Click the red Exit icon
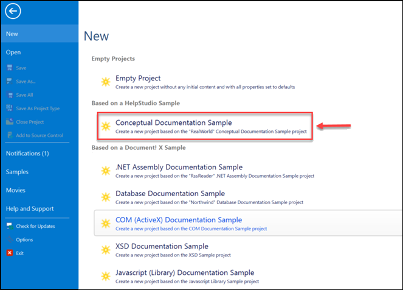 coord(9,252)
